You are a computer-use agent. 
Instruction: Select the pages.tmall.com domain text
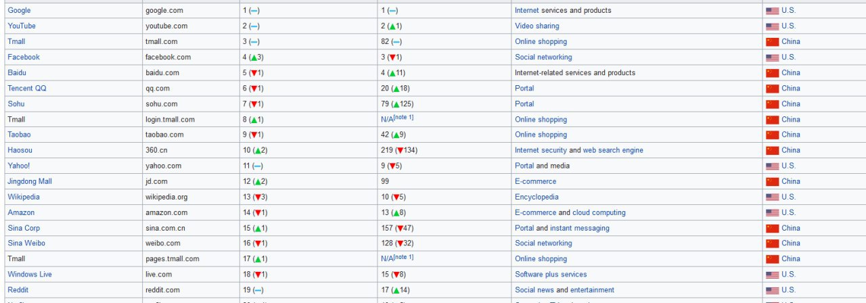172,259
